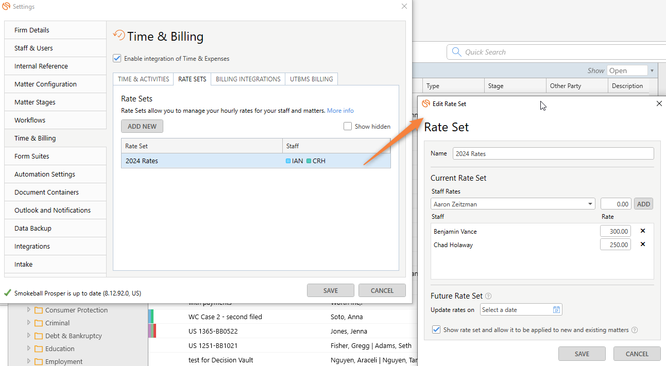Click the new staff rate field showing 0.00

tap(616, 204)
